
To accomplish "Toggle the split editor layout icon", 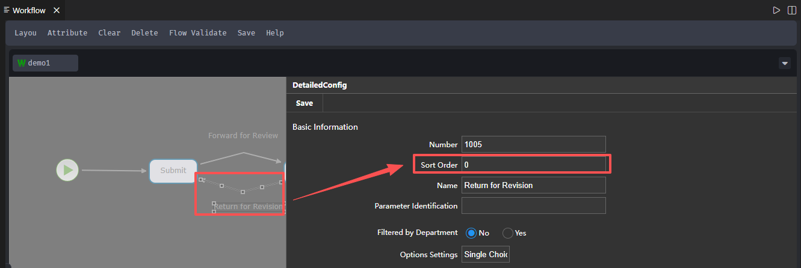I will coord(792,10).
